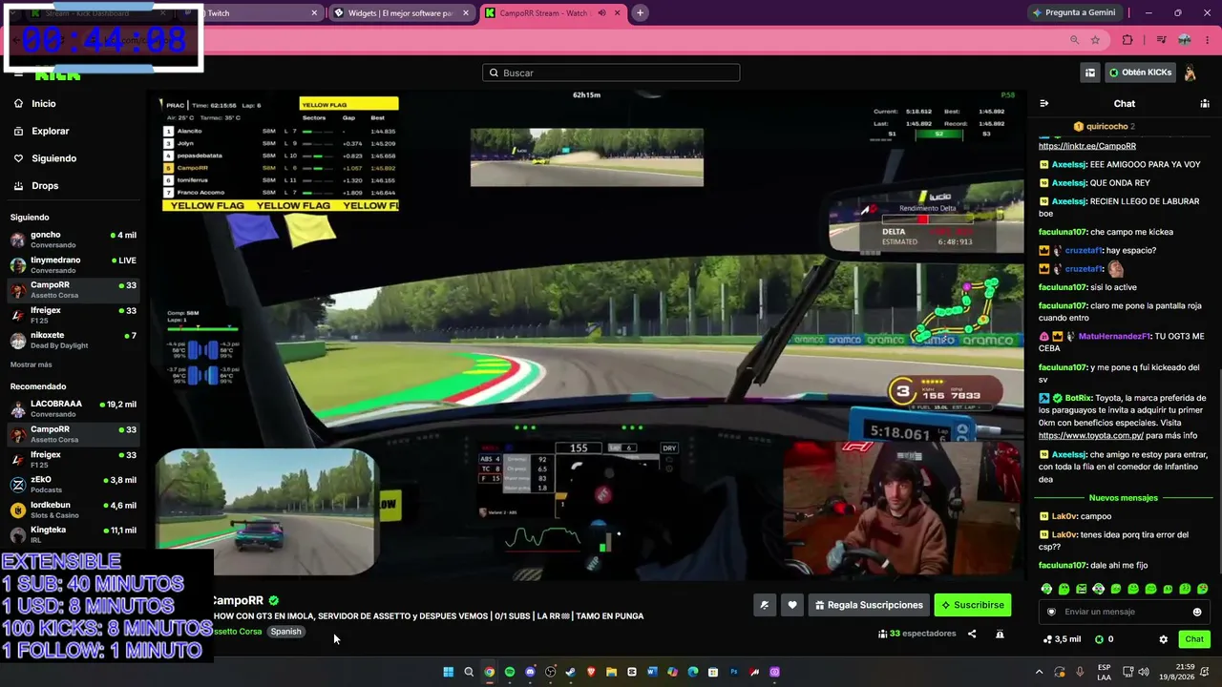Toggle channel notifications bell button

tap(764, 605)
